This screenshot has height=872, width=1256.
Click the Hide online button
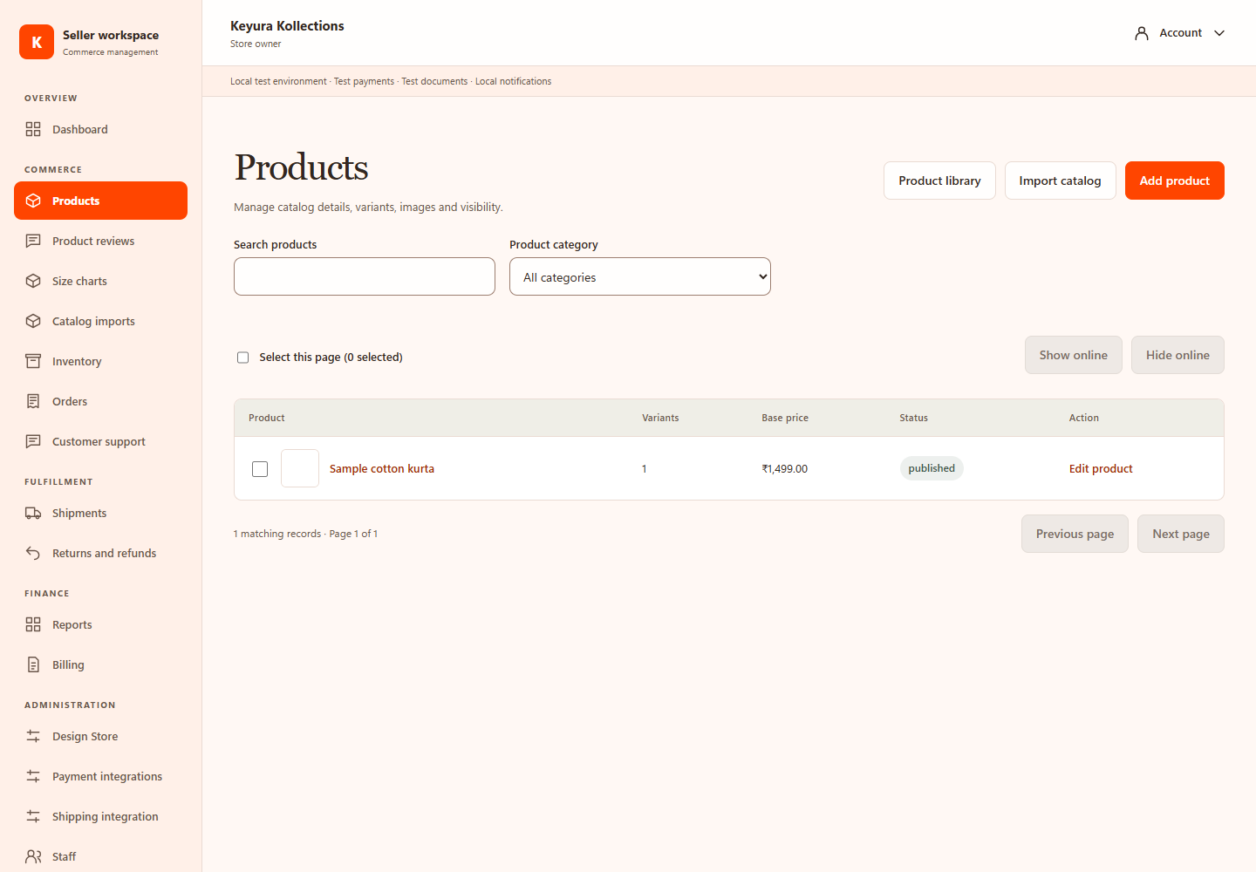click(1177, 355)
